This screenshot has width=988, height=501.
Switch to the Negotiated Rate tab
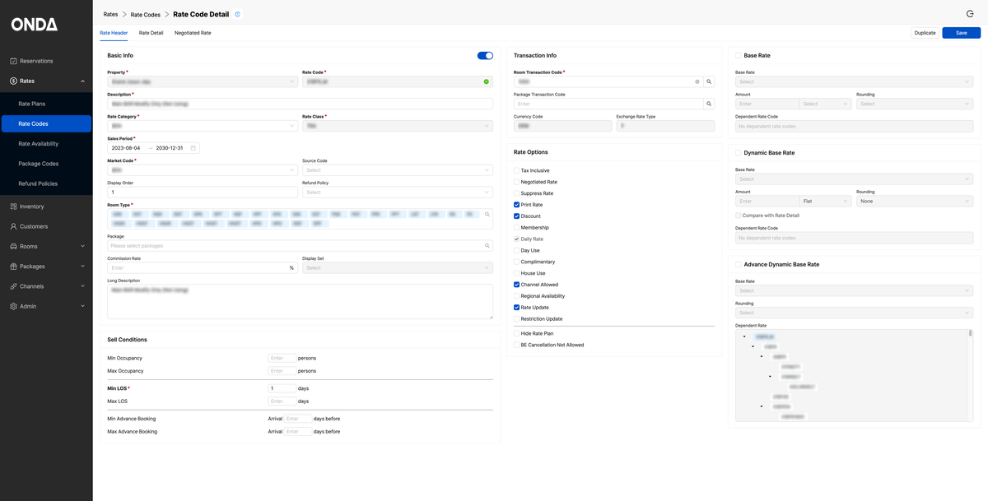pyautogui.click(x=193, y=33)
